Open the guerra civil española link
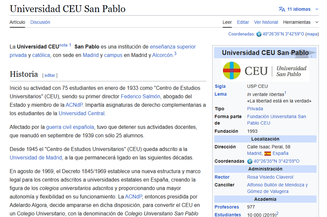Screen dimensions: 327x217 [x=70, y=127]
